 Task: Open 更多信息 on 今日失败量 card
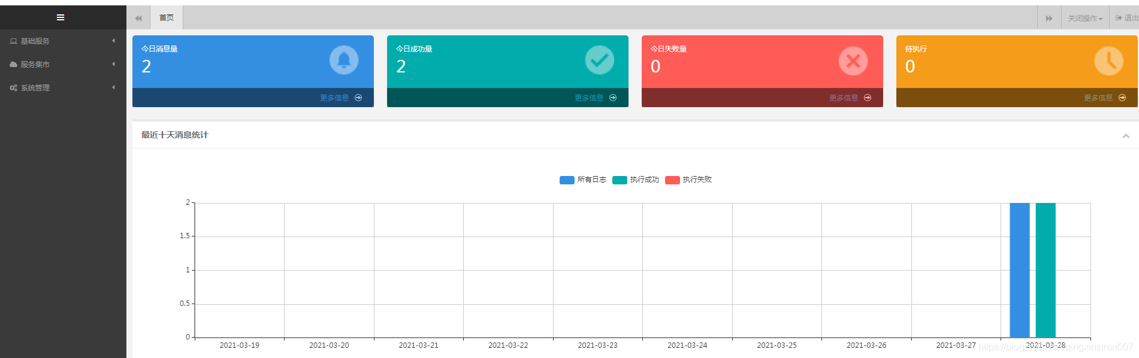(x=844, y=98)
